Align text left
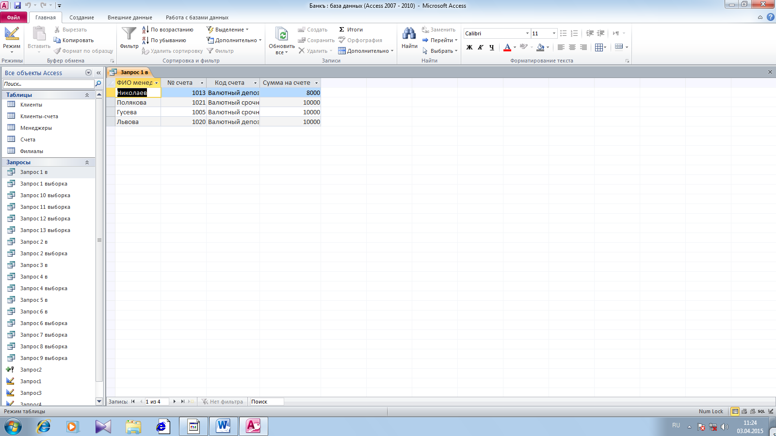 coord(561,47)
